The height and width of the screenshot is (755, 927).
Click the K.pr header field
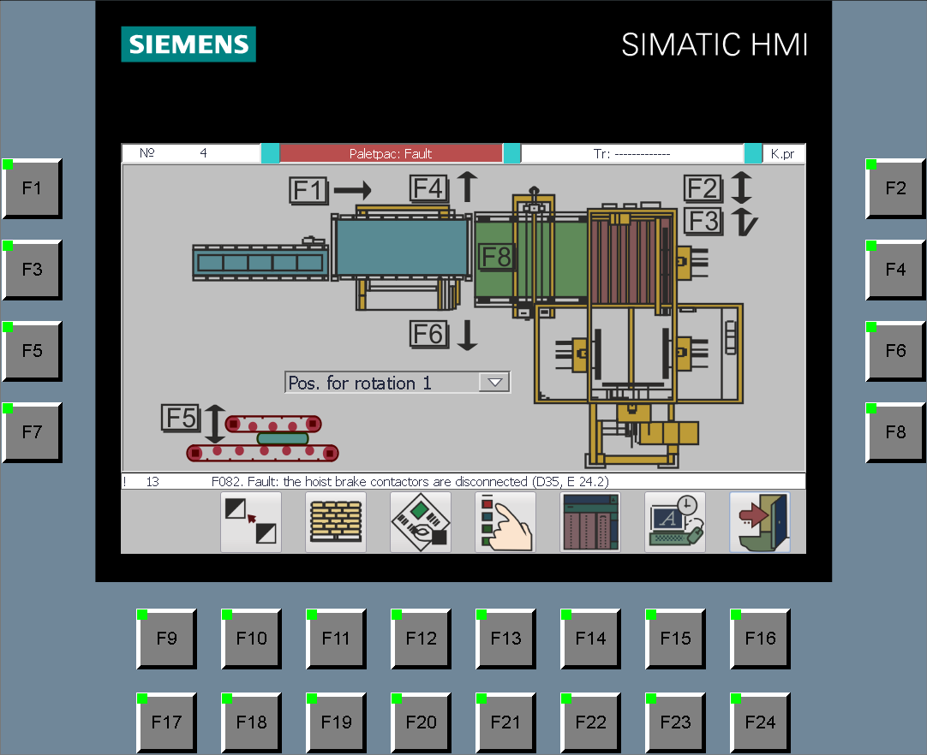[x=783, y=153]
